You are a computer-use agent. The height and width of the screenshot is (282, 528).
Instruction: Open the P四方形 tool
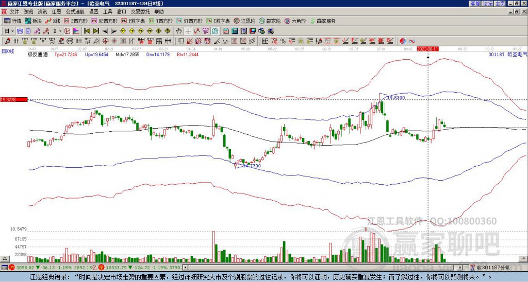pos(76,21)
